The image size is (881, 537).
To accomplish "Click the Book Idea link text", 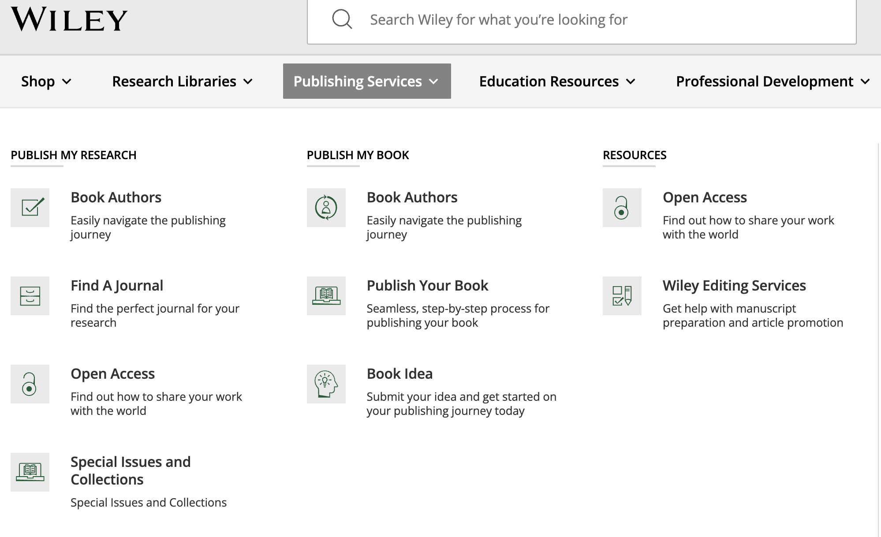I will (x=399, y=373).
